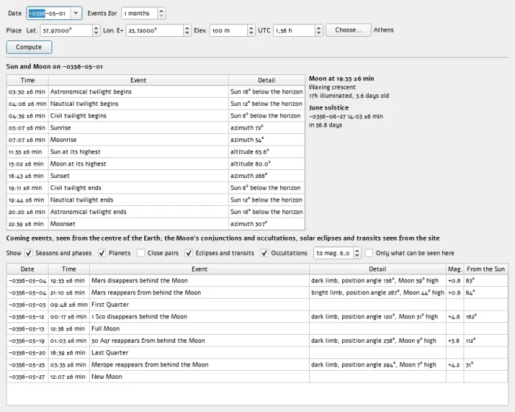
Task: Select the 50 Aqr reappears row
Action: click(x=257, y=341)
